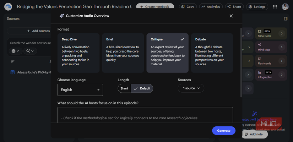The width and height of the screenshot is (293, 142).
Task: Click the checkmark on Critique card
Action: pyautogui.click(x=183, y=39)
